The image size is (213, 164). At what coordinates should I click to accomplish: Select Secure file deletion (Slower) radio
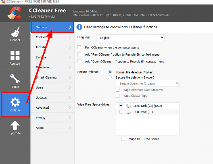tap(110, 77)
